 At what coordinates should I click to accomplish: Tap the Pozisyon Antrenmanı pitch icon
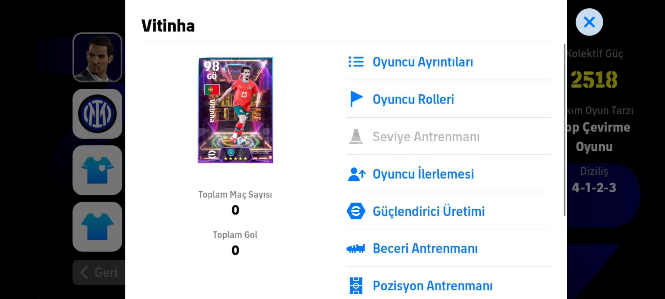pos(356,286)
